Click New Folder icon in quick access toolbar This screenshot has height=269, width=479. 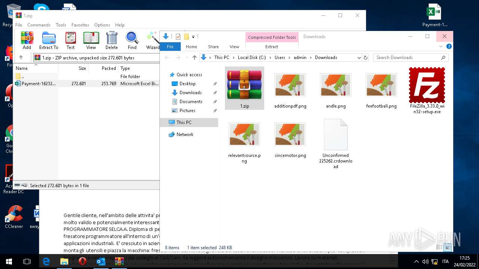(x=186, y=37)
